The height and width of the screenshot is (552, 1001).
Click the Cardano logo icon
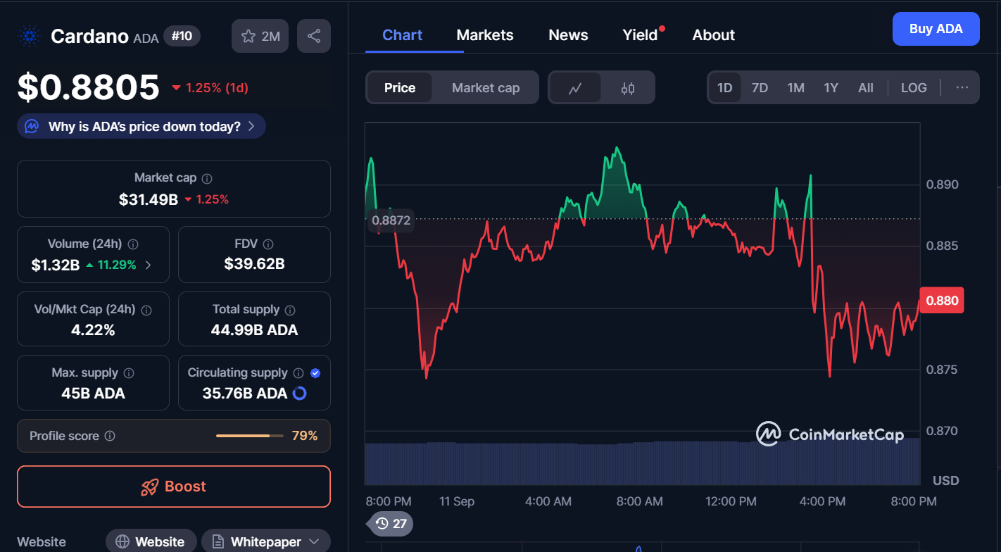[30, 36]
